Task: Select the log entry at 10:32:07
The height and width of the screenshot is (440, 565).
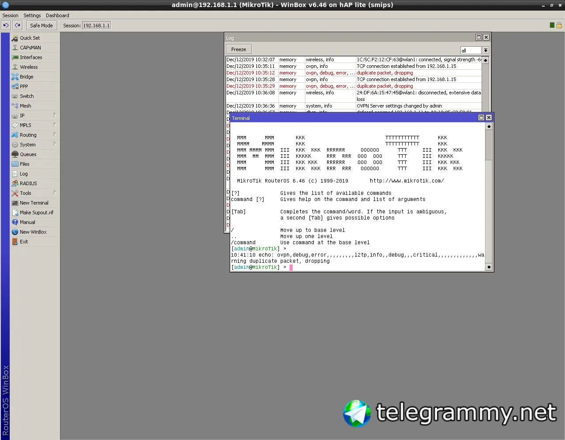Action: [354, 60]
